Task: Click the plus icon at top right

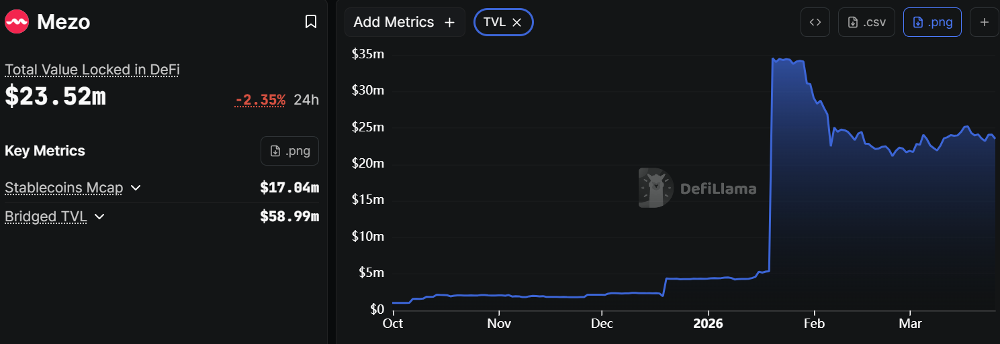Action: click(x=985, y=22)
